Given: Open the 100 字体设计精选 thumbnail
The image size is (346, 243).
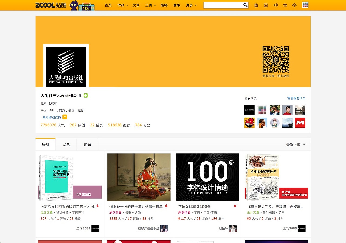Looking at the screenshot, I should pos(208,178).
